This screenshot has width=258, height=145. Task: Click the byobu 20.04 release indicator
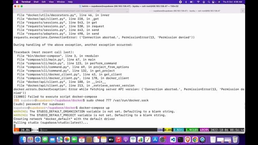(x=25, y=130)
